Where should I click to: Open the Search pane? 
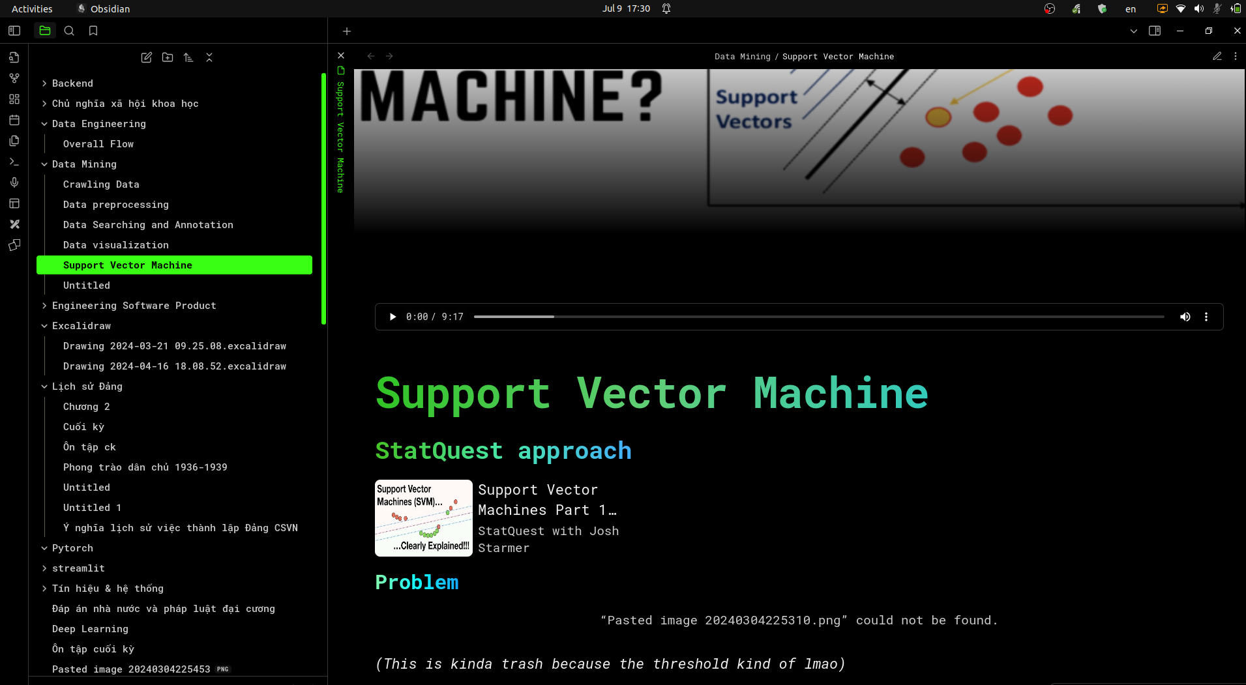(69, 31)
